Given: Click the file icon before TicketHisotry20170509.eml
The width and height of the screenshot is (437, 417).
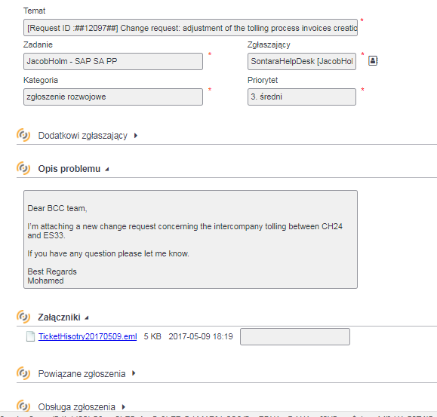Looking at the screenshot, I should [30, 336].
